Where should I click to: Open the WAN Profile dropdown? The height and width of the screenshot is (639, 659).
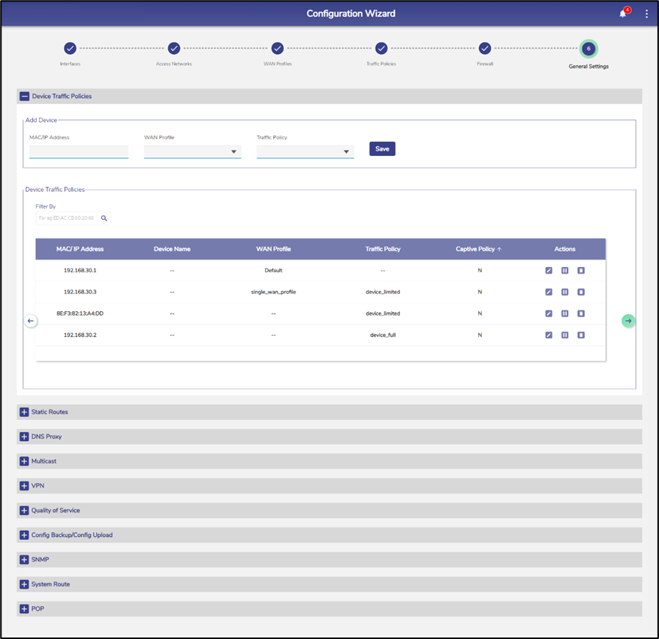pyautogui.click(x=192, y=151)
